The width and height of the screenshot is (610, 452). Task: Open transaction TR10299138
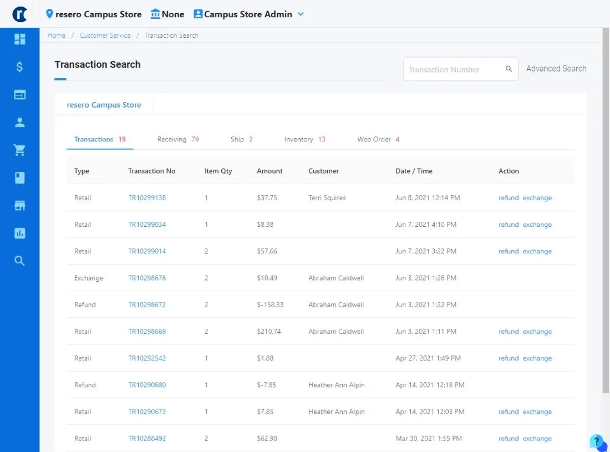pos(147,197)
